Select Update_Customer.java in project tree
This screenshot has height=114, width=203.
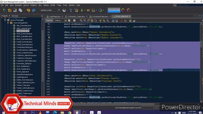click(x=25, y=91)
